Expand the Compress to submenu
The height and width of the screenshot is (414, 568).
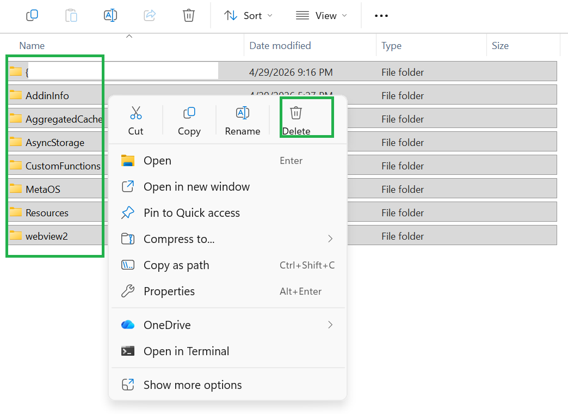(x=228, y=239)
